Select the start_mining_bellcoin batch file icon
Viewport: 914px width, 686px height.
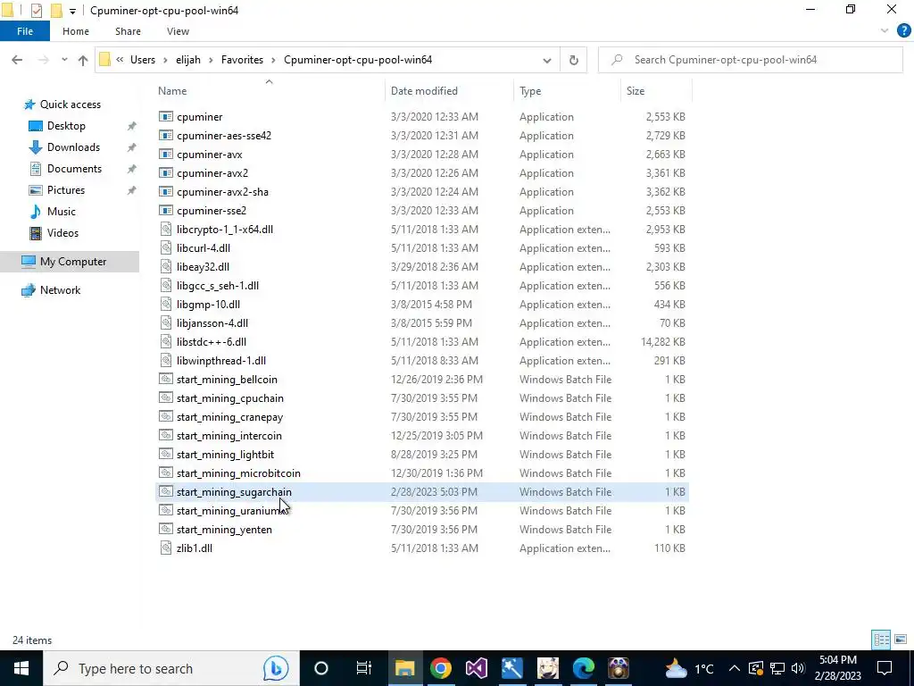tap(166, 379)
